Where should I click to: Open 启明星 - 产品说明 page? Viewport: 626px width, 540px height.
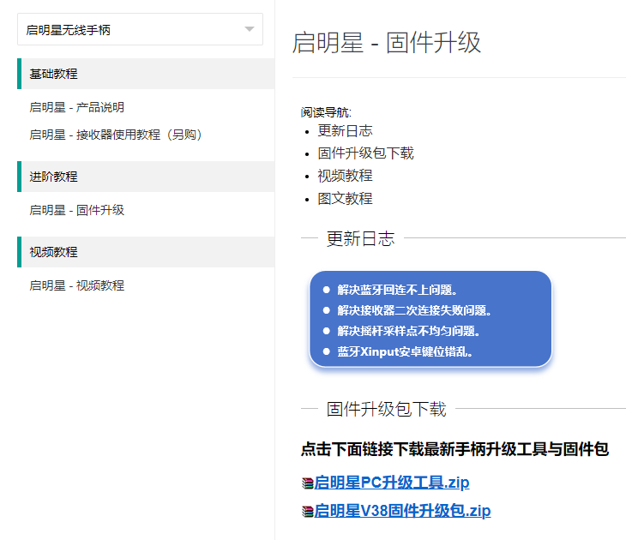[76, 107]
